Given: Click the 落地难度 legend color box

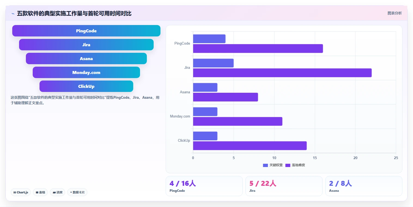Looking at the screenshot, I should pos(288,165).
